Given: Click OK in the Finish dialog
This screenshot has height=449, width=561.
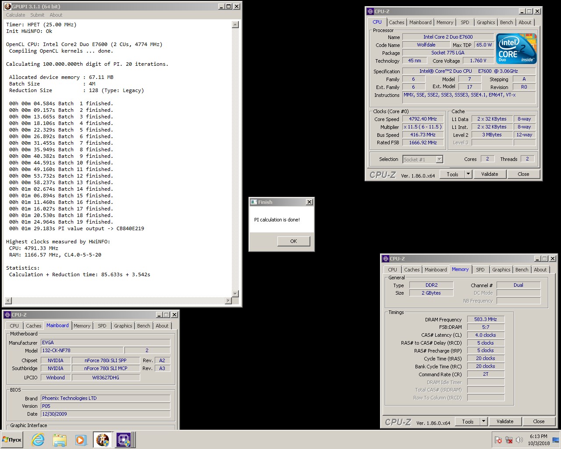Looking at the screenshot, I should [x=294, y=241].
